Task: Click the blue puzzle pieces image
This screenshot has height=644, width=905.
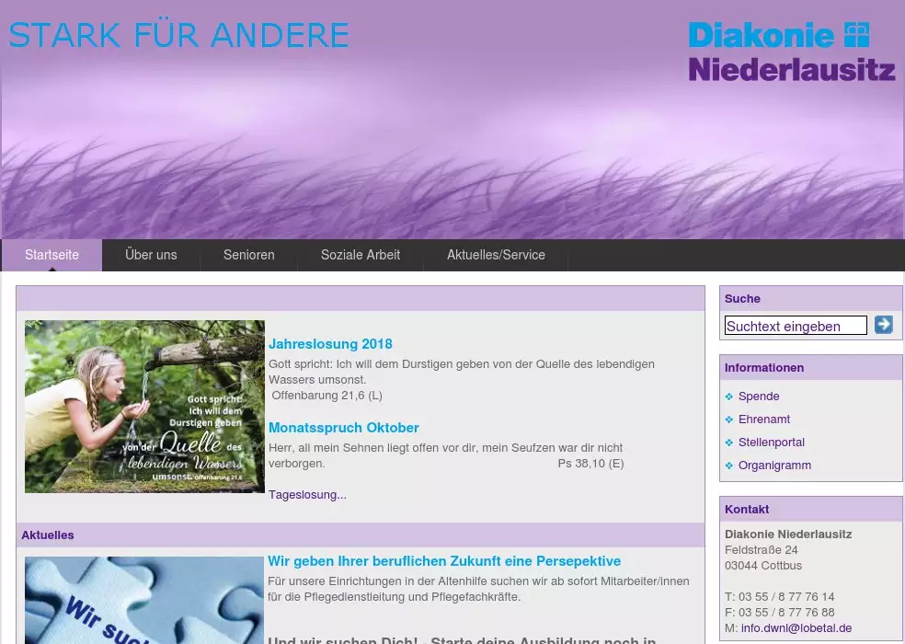Action: click(x=144, y=600)
